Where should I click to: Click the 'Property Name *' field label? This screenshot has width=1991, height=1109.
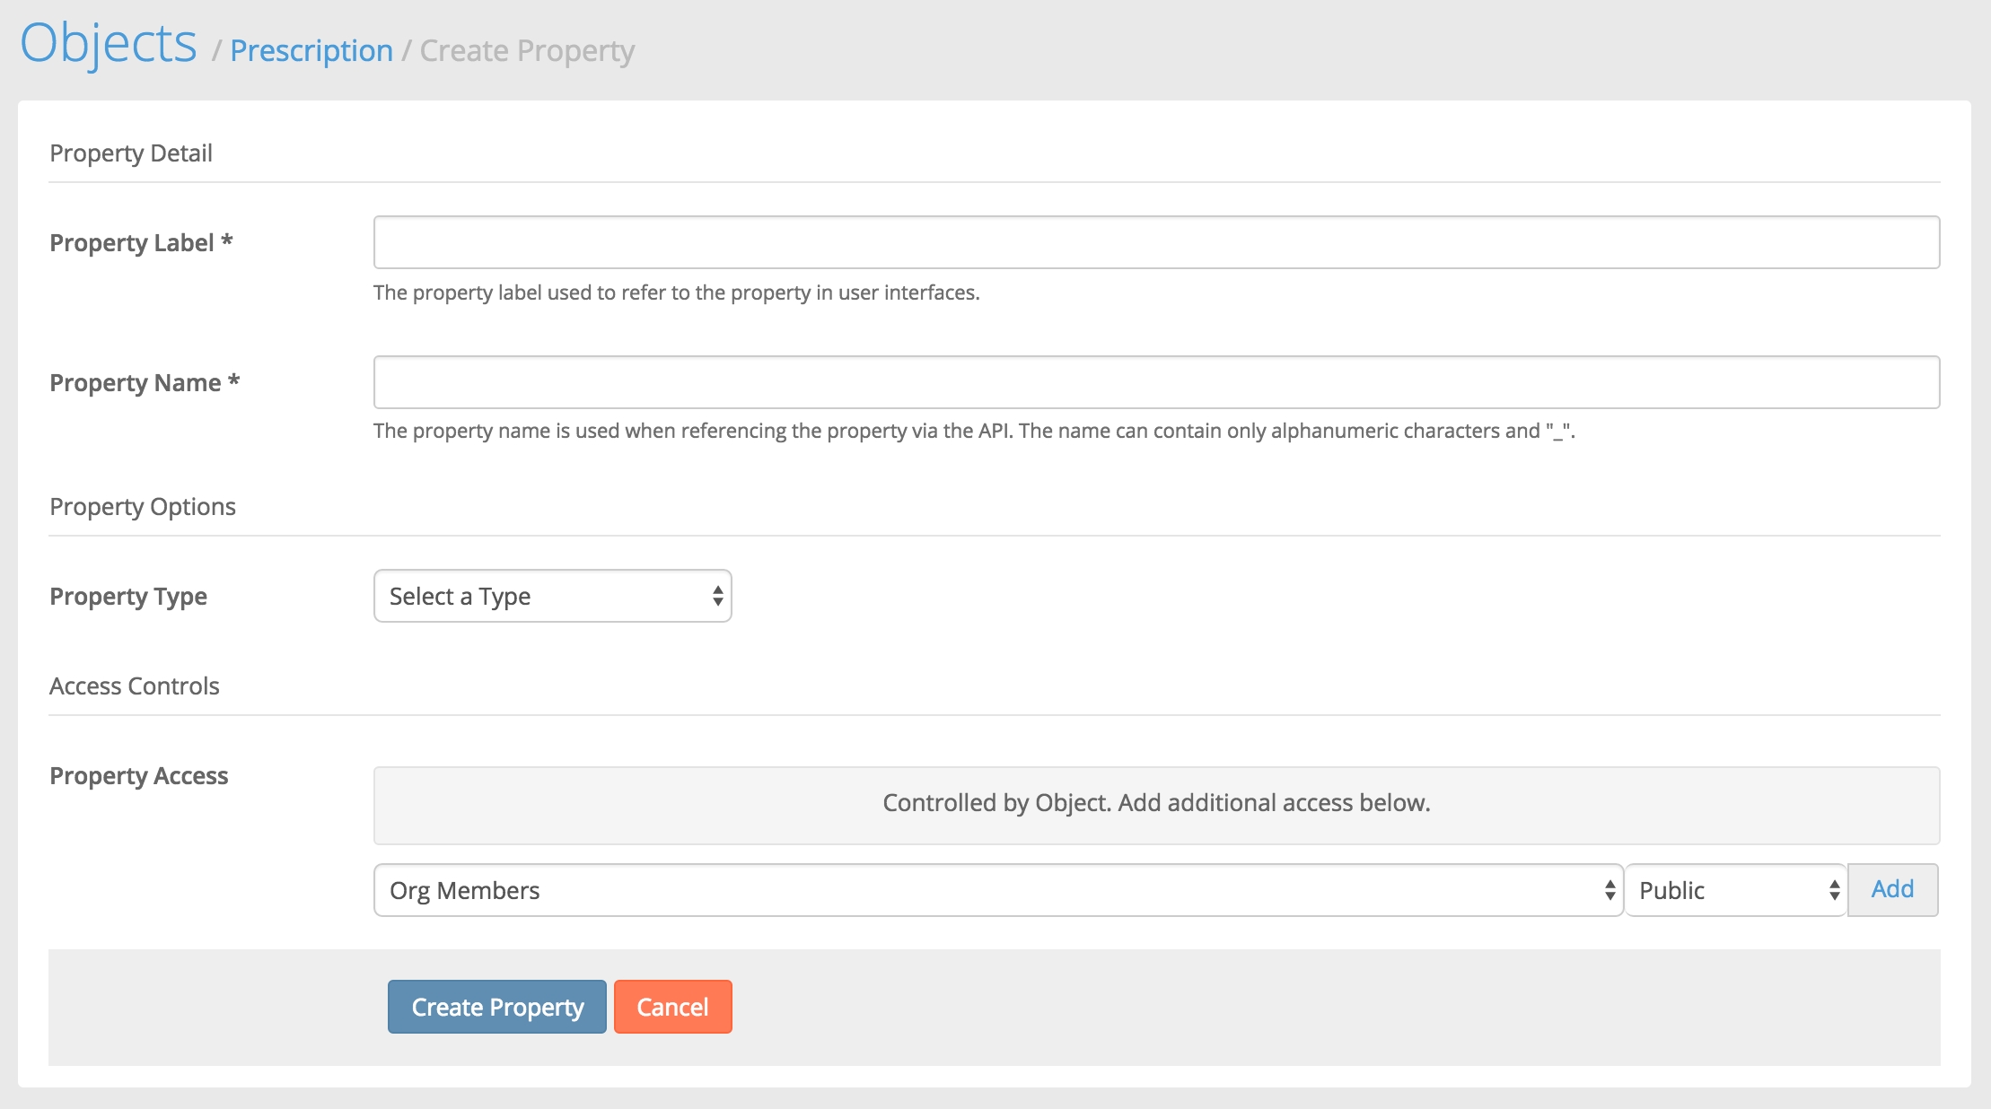click(145, 382)
